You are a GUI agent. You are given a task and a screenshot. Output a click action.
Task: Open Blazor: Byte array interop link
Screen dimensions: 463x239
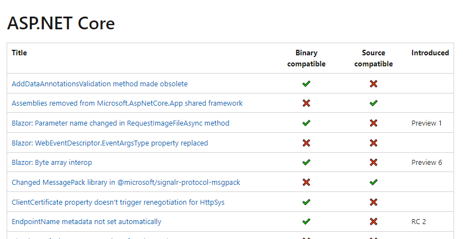(x=52, y=163)
